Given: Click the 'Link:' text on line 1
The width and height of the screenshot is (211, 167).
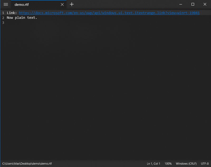Looking at the screenshot, I should 12,13.
